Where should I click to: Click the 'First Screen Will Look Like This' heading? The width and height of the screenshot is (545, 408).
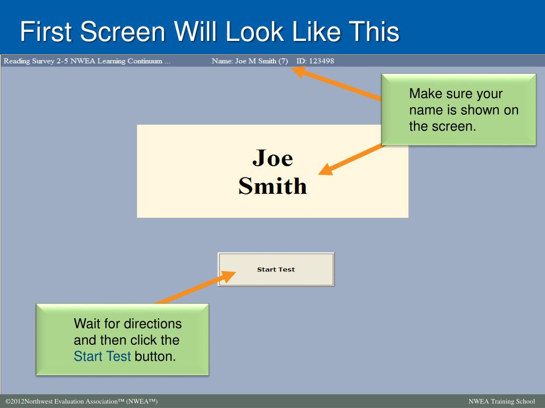click(x=210, y=31)
